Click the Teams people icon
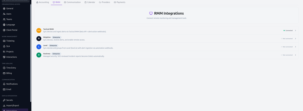Viewport: 303px width, 111px height. pos(4,19)
